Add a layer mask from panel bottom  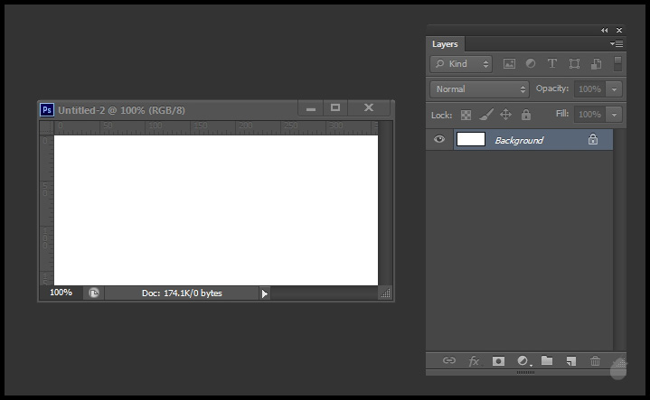click(x=498, y=361)
